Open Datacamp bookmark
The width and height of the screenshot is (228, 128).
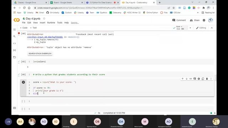point(115,13)
